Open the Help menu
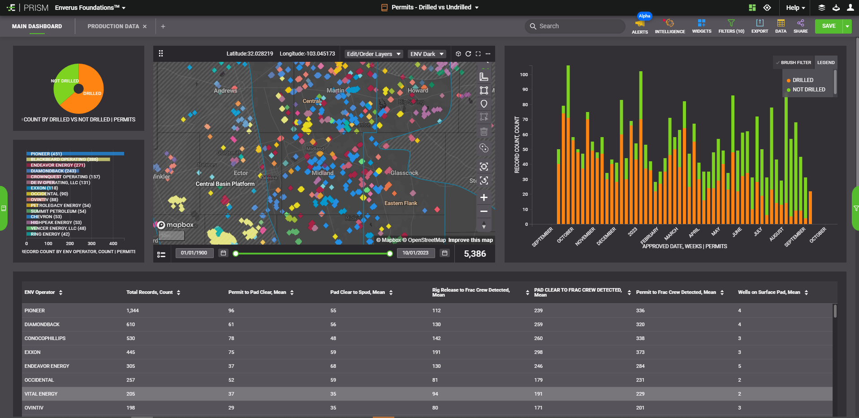This screenshot has width=859, height=418. pyautogui.click(x=795, y=8)
